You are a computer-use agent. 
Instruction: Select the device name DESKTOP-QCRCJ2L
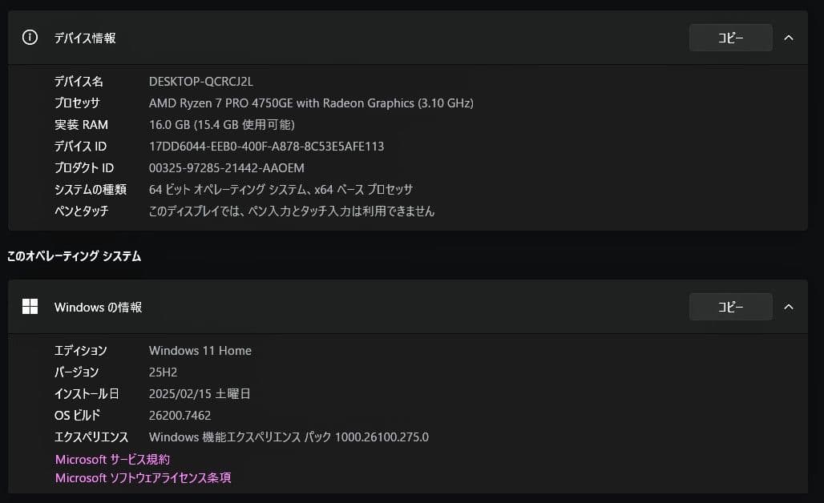200,81
